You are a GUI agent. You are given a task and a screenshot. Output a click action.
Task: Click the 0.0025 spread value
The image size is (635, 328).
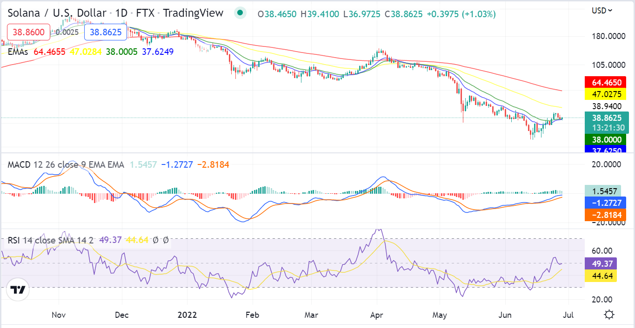click(x=67, y=33)
